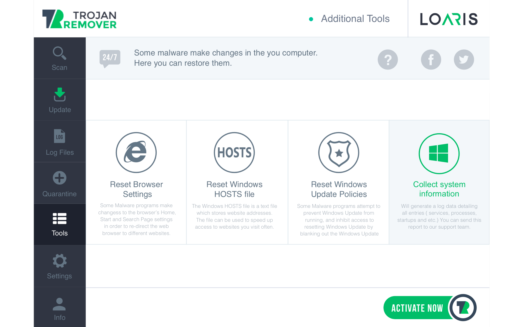
Task: Open the Twitter bird icon
Action: 464,60
